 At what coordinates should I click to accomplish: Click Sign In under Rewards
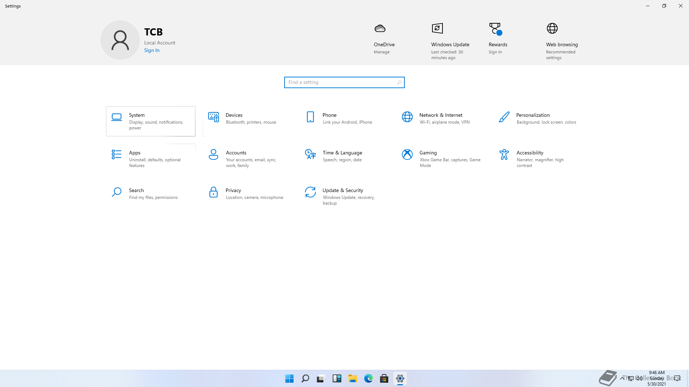[x=495, y=52]
